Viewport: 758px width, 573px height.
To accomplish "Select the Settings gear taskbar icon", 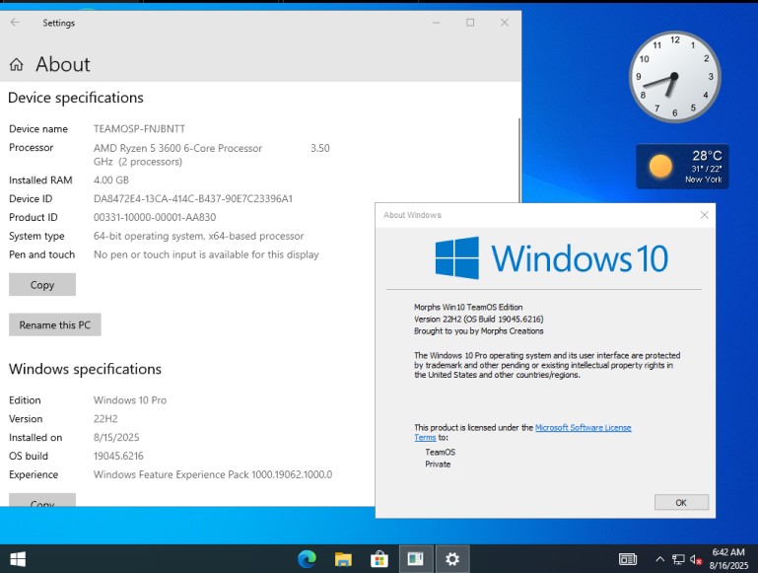I will [452, 559].
